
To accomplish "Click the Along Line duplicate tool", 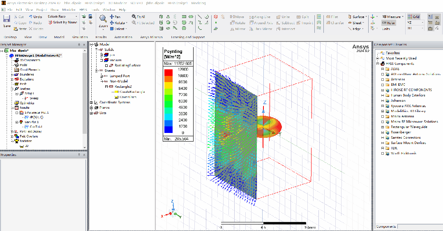I will click(x=260, y=17).
